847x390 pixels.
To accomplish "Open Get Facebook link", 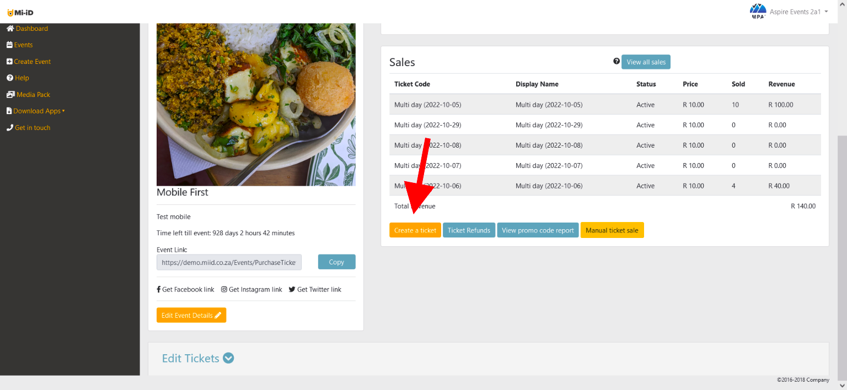I will 185,289.
